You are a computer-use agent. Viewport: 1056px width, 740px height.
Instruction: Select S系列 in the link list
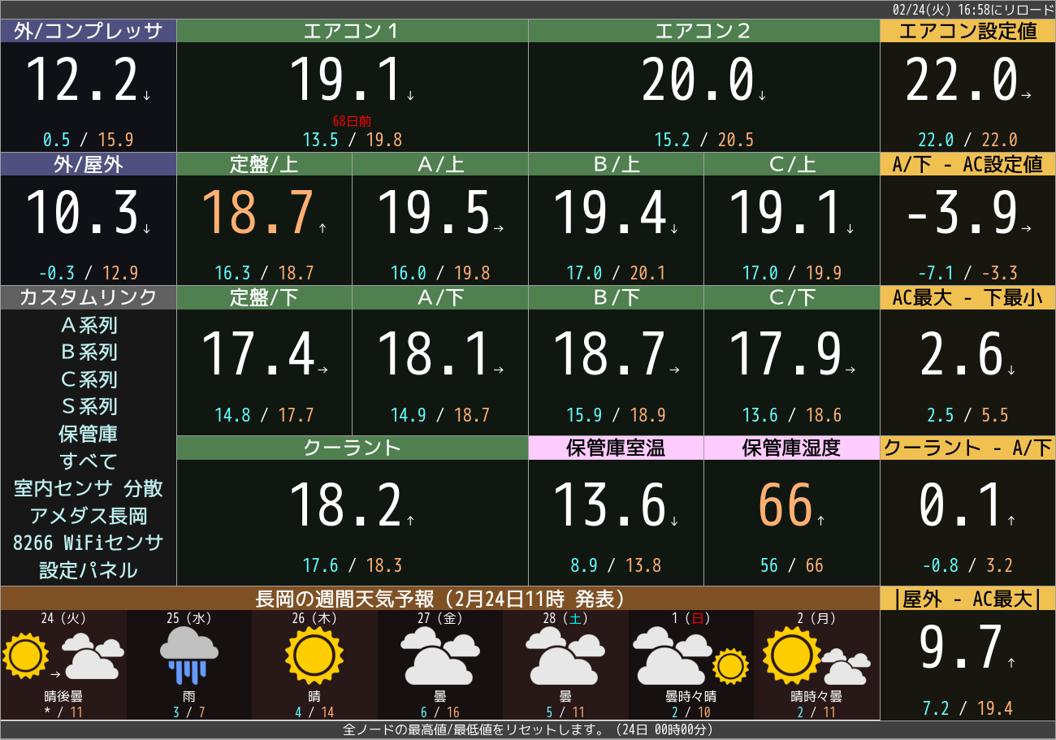(x=88, y=407)
